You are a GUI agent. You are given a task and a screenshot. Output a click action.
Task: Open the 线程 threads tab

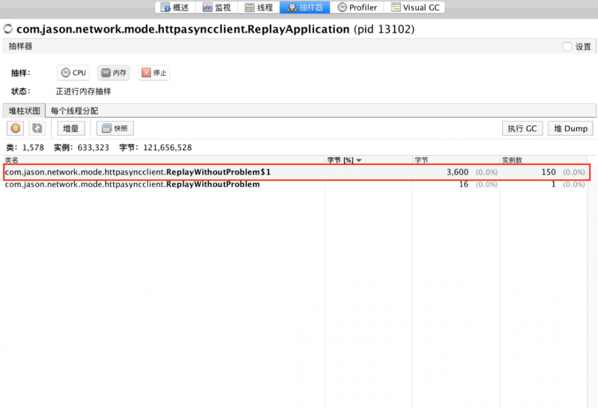[259, 8]
